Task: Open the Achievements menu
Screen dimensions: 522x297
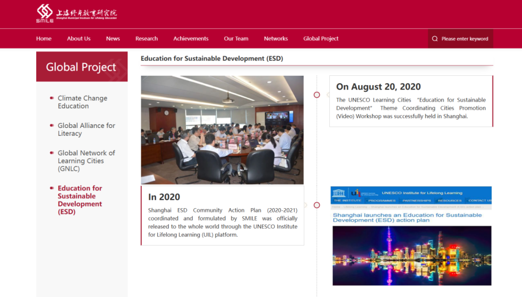Action: 191,39
